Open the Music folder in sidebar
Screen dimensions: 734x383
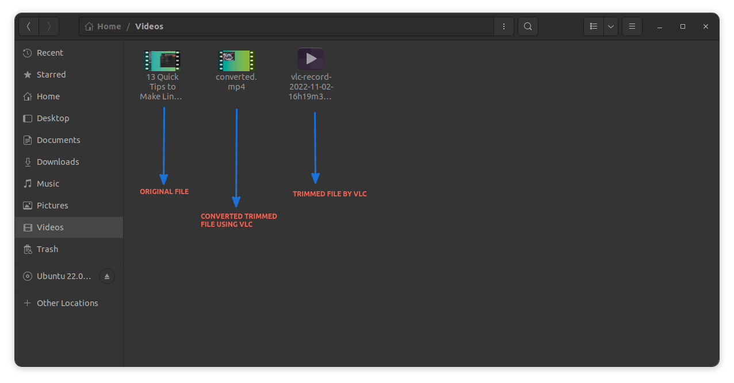(x=48, y=184)
